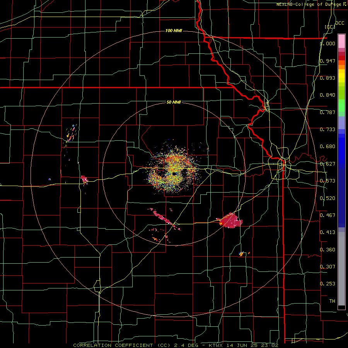
Task: Pick the light pink top segment of the color bar
Action: click(341, 41)
